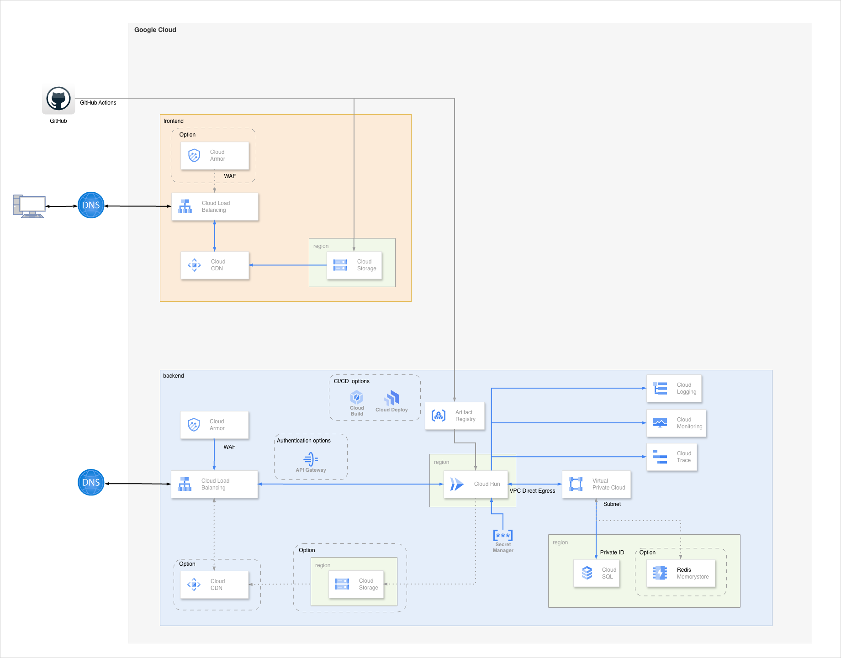Click the Virtual Private Cloud node

point(596,484)
